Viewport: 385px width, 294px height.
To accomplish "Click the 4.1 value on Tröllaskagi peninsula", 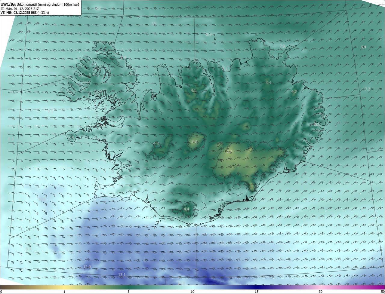I will click(x=193, y=91).
